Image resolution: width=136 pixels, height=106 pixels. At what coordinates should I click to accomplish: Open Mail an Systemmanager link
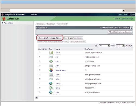[x=124, y=19]
